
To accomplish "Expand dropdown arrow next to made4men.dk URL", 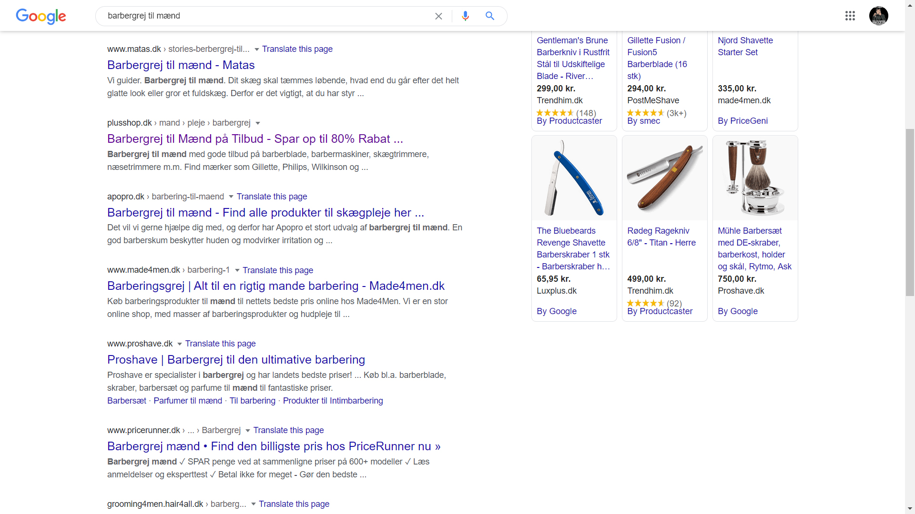I will coord(237,270).
